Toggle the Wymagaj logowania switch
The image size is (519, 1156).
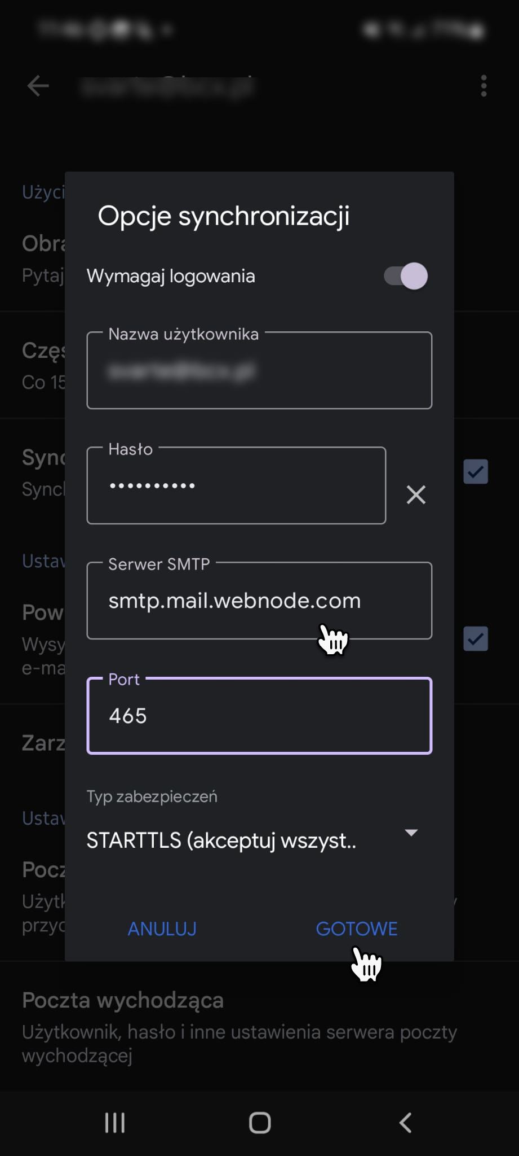406,276
